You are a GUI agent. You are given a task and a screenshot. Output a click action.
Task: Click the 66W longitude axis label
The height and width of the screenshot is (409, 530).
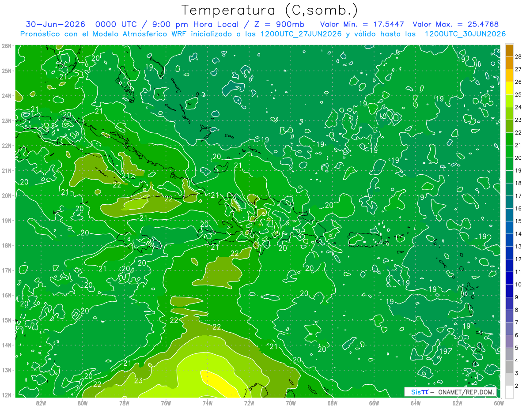pos(374,403)
